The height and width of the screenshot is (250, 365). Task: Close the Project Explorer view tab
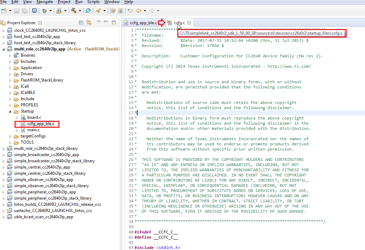tap(40, 23)
